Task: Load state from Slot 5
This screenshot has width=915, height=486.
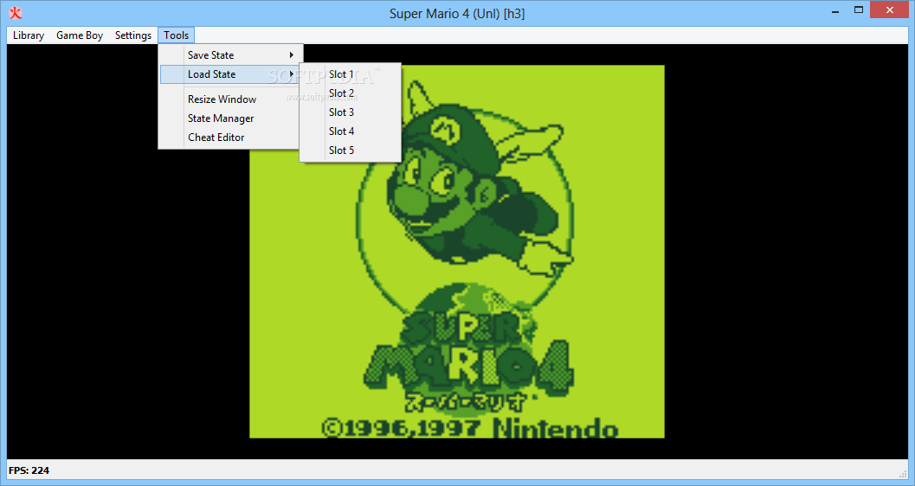Action: click(x=350, y=150)
